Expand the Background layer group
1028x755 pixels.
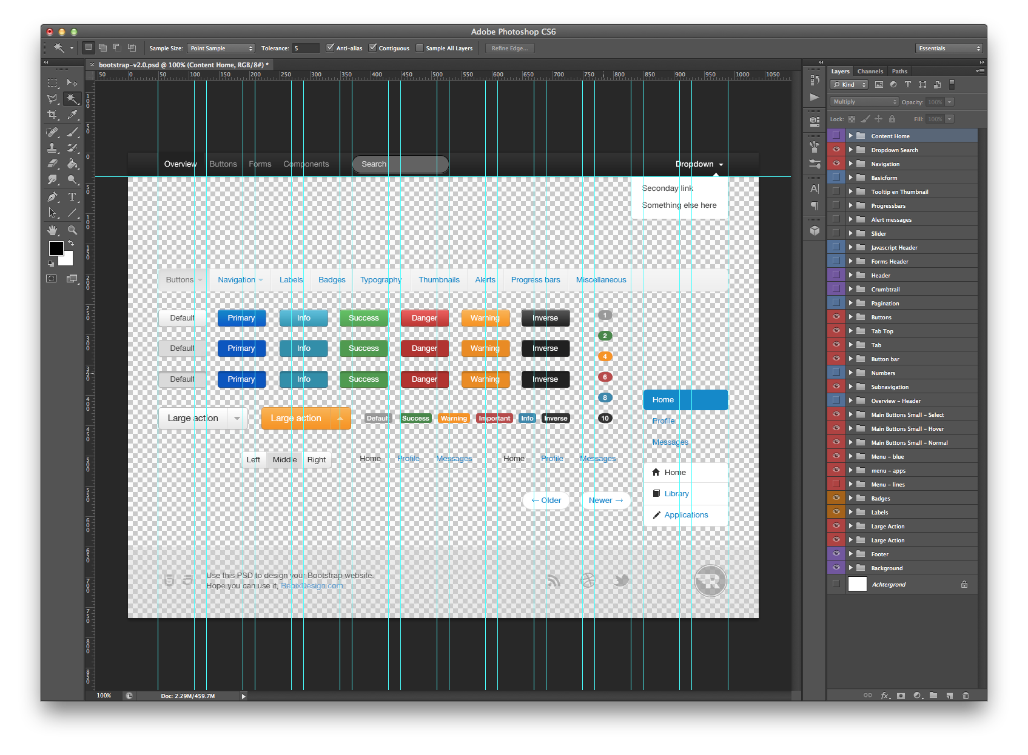[x=851, y=568]
